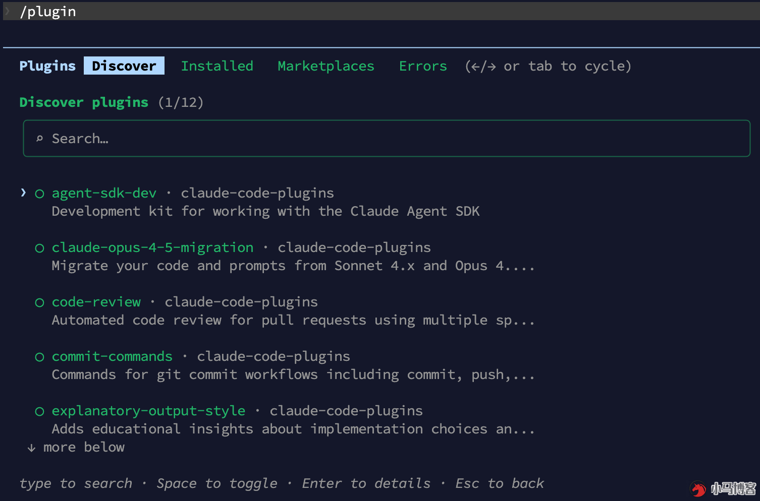
Task: Select the highlighted Discover tab
Action: tap(124, 66)
